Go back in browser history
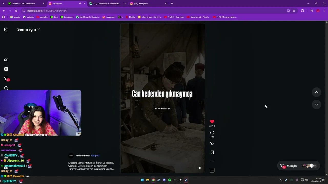Viewport: 328px width, 184px height. pos(4,11)
